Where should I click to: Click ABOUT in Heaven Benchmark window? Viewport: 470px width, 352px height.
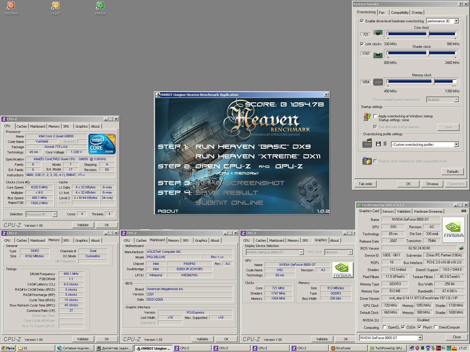coord(168,211)
